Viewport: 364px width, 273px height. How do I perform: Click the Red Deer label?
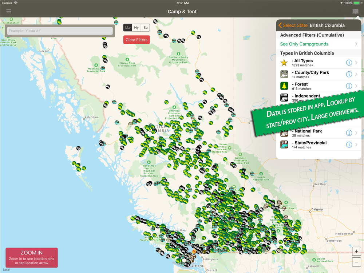320,184
